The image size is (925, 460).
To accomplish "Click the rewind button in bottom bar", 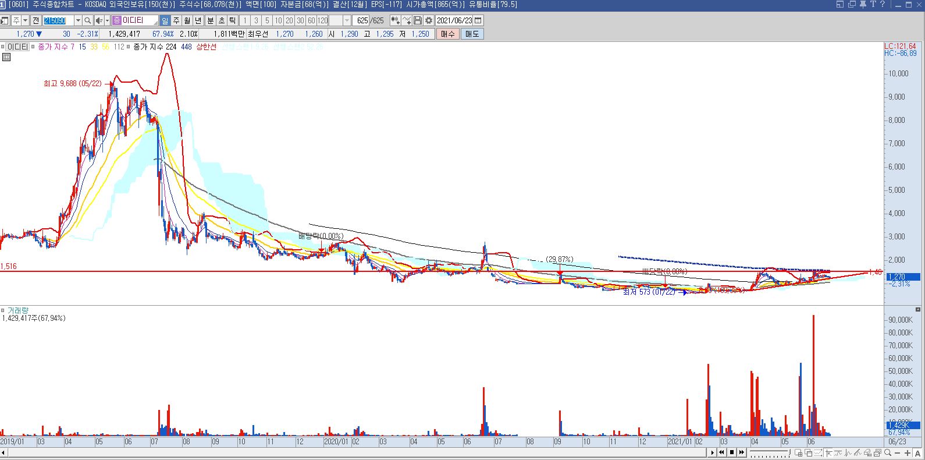I will [x=721, y=452].
